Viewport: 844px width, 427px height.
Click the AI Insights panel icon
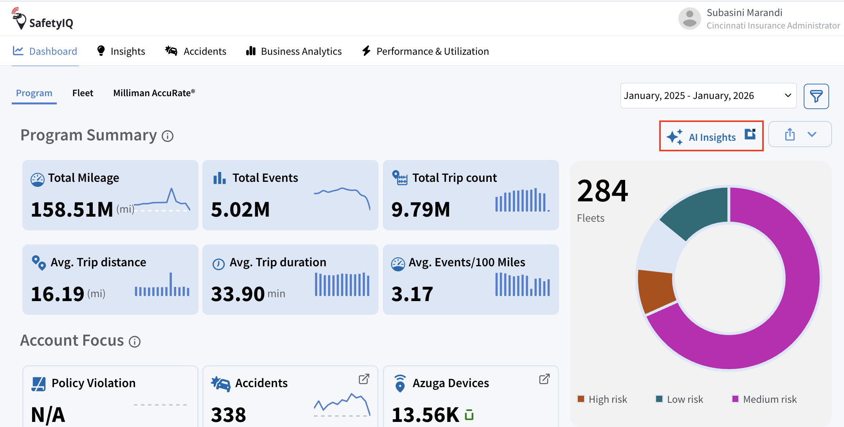pos(750,134)
